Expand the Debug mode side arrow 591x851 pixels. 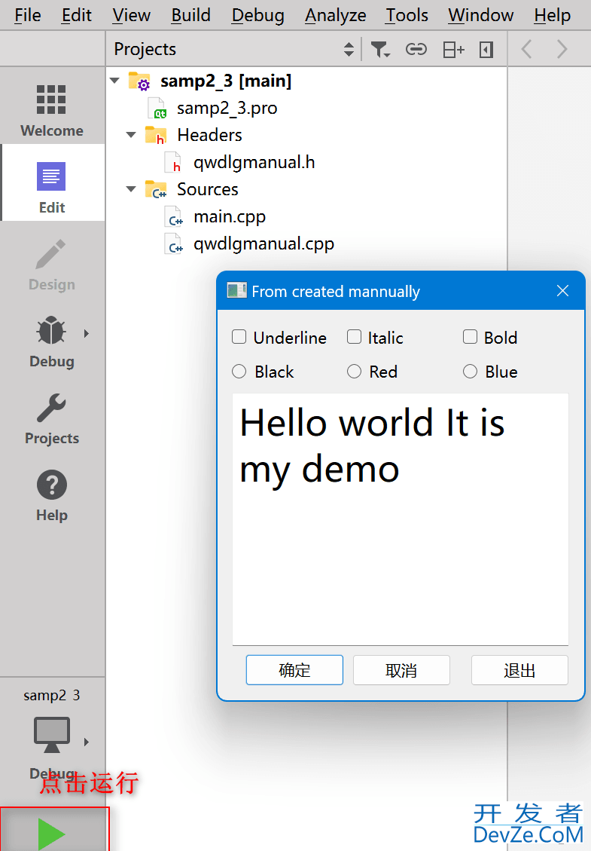(x=87, y=333)
